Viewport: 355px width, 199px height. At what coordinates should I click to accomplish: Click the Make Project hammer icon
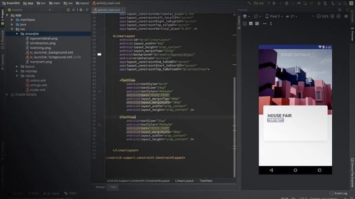point(250,3)
